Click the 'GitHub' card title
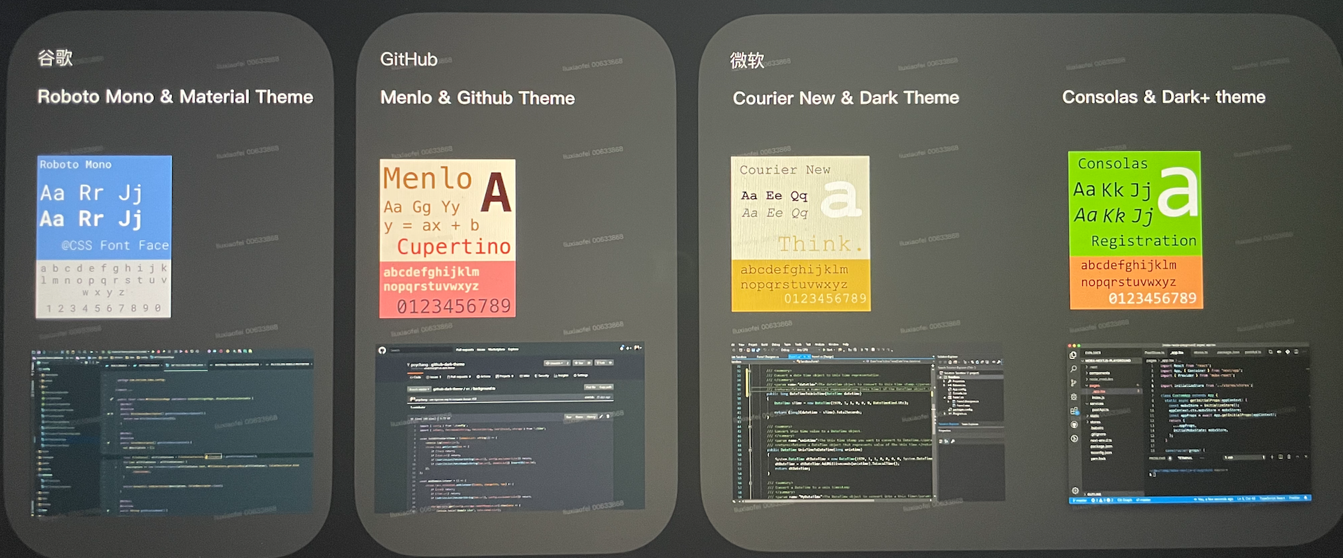Screen dimensions: 1343x558 [409, 59]
